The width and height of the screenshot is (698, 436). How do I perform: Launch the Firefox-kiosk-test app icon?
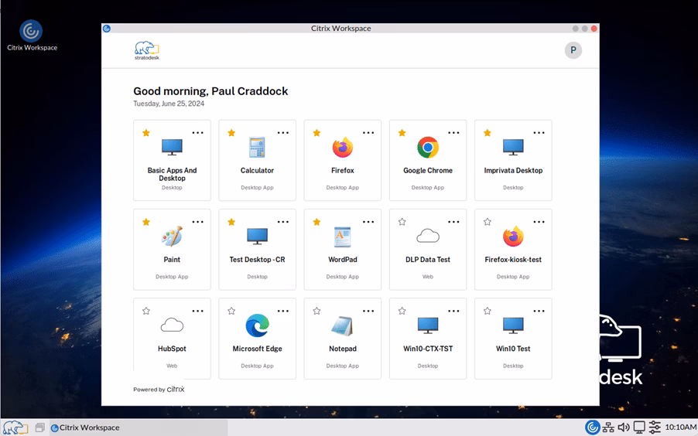click(513, 237)
